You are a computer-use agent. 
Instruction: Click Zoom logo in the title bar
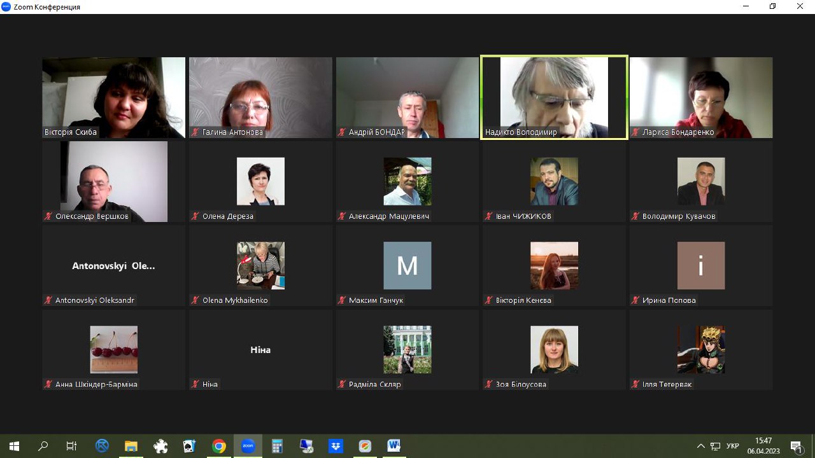[x=6, y=6]
